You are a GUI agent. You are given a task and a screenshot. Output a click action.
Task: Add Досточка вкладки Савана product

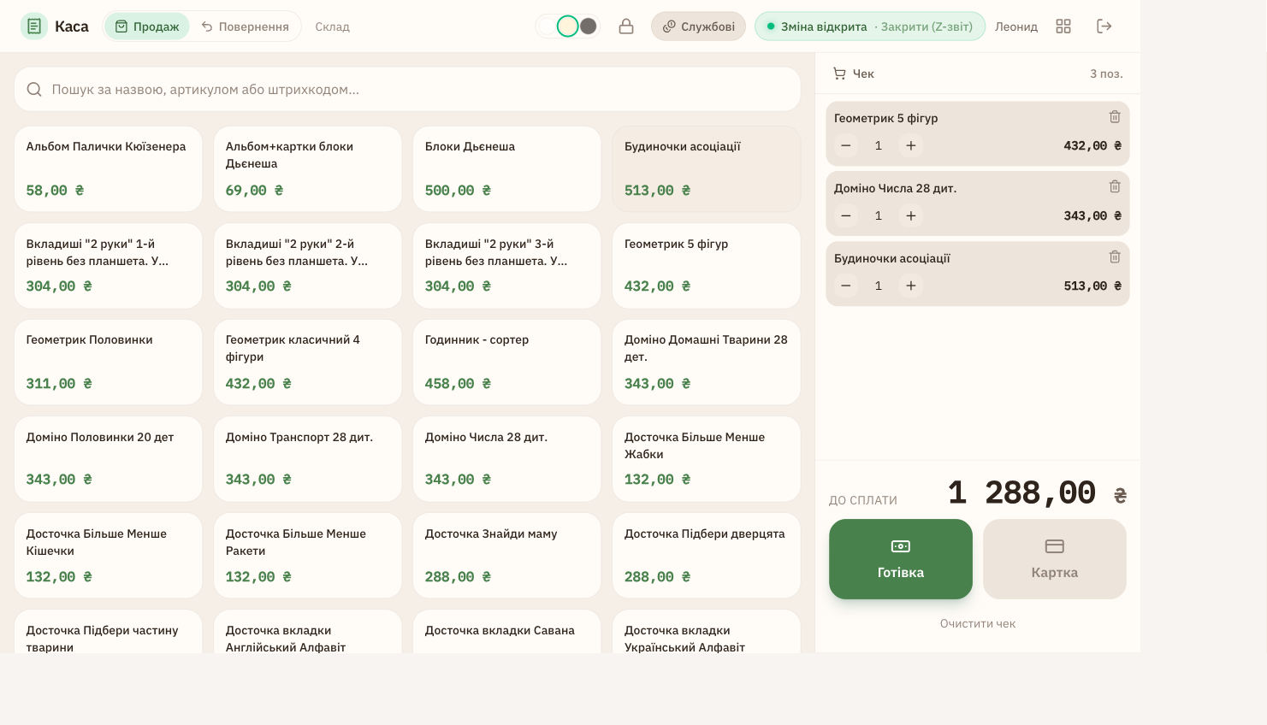[x=507, y=632]
